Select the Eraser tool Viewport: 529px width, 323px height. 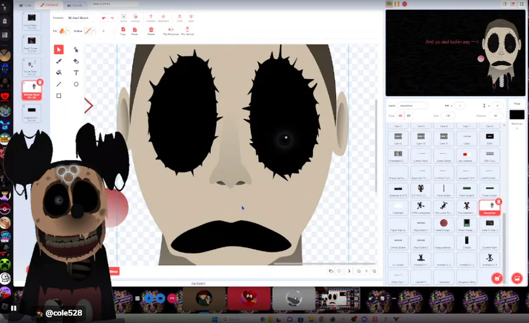tap(76, 61)
